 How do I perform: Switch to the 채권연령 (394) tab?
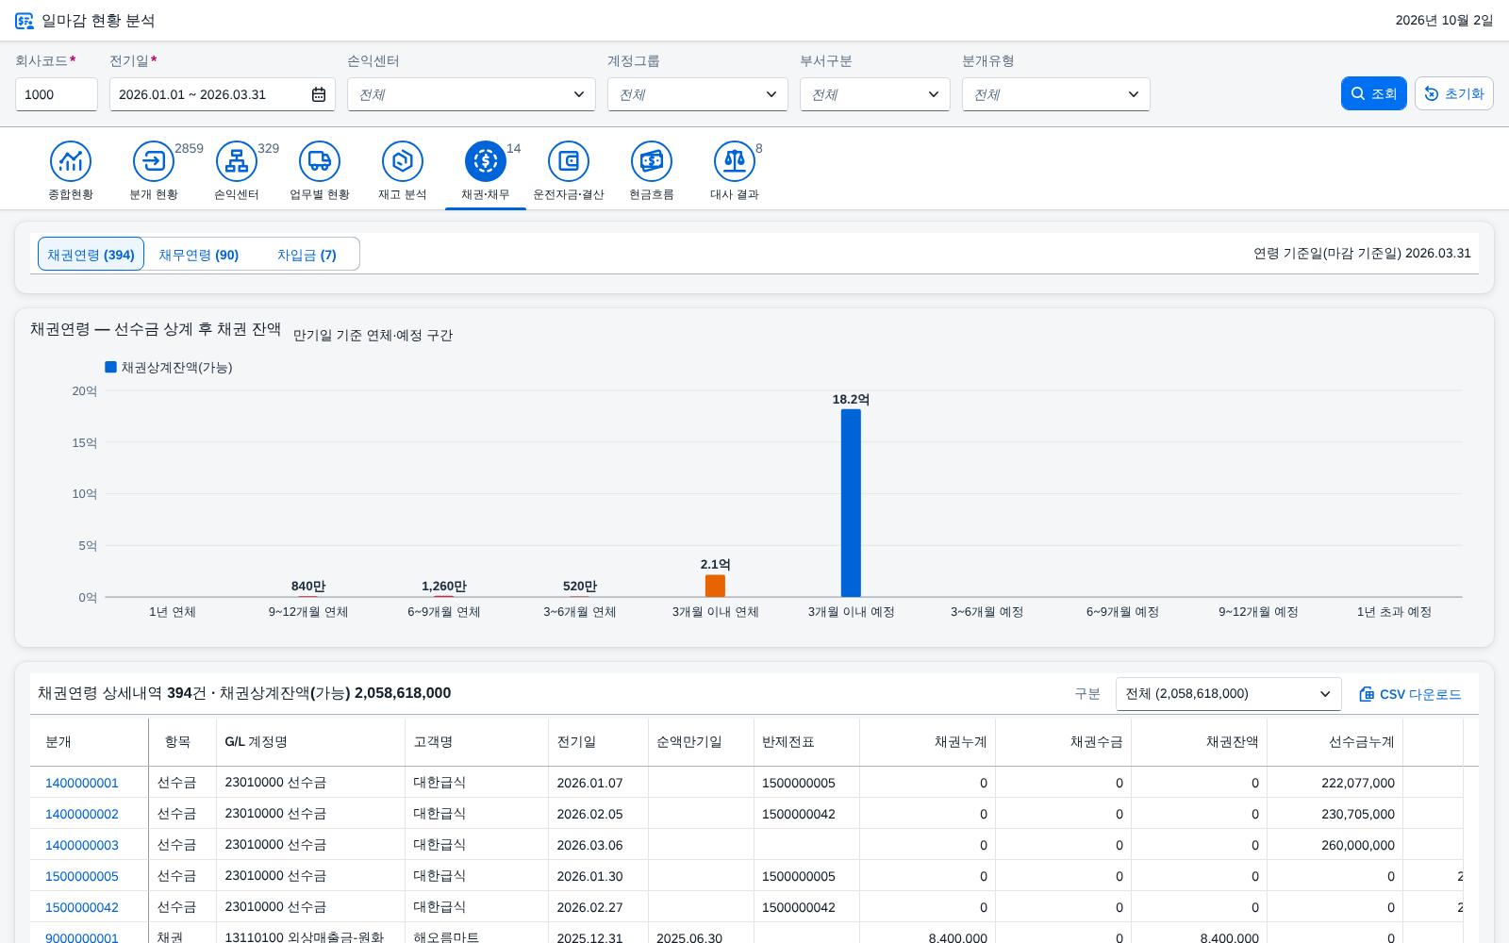tap(91, 255)
